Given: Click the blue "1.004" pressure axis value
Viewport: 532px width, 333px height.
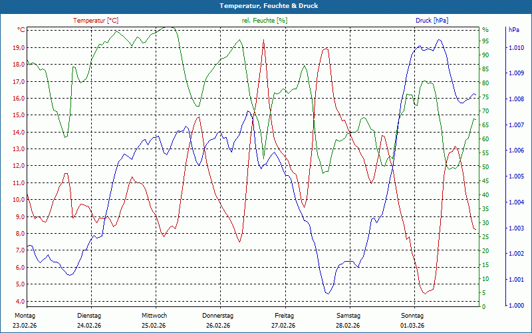Looking at the screenshot, I should point(516,202).
